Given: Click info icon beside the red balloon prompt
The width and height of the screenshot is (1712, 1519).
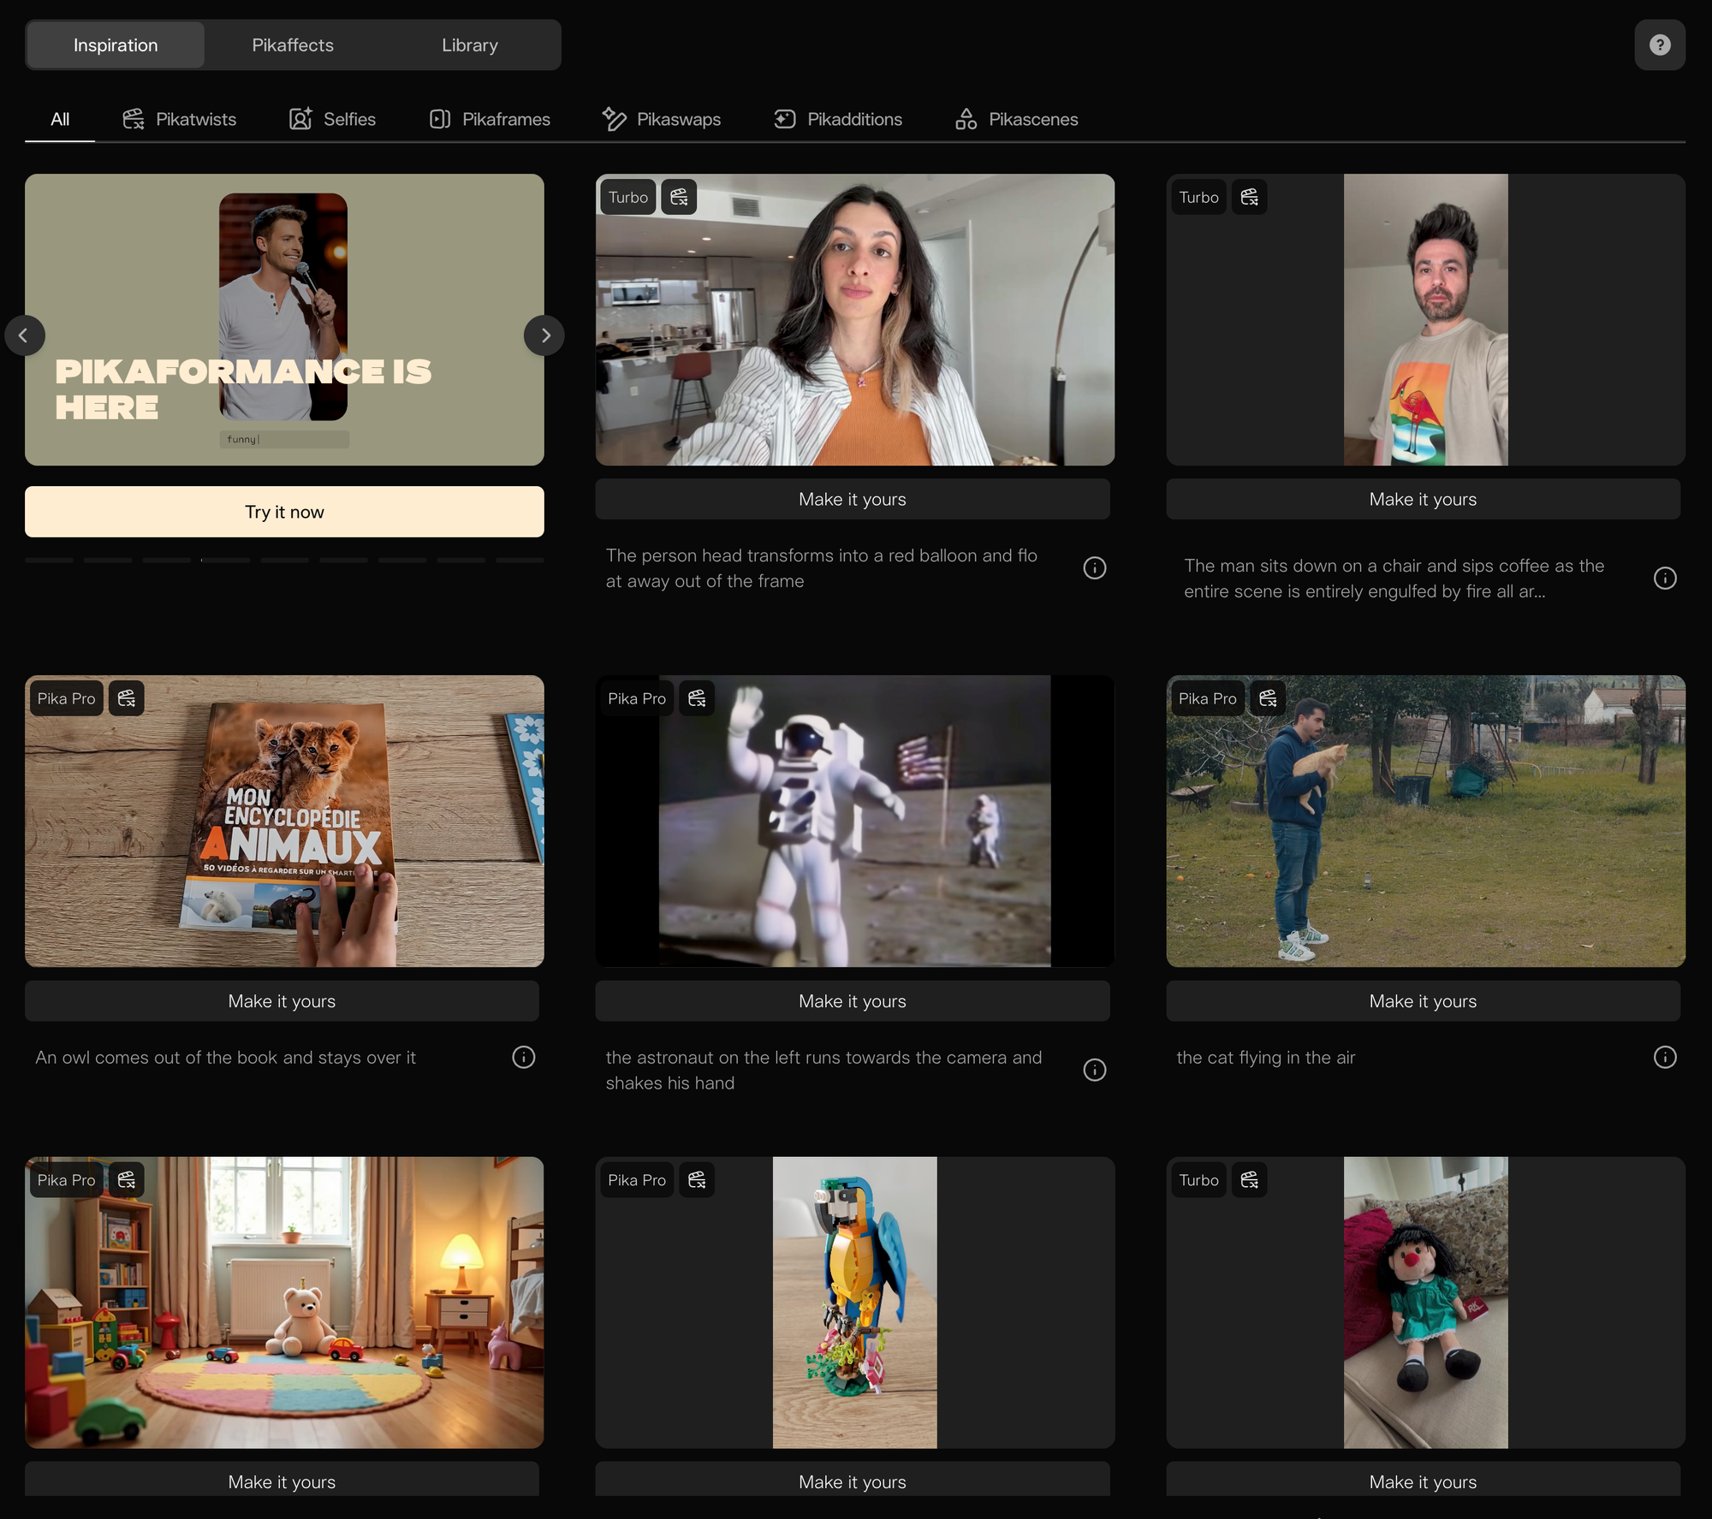Looking at the screenshot, I should [x=1094, y=567].
